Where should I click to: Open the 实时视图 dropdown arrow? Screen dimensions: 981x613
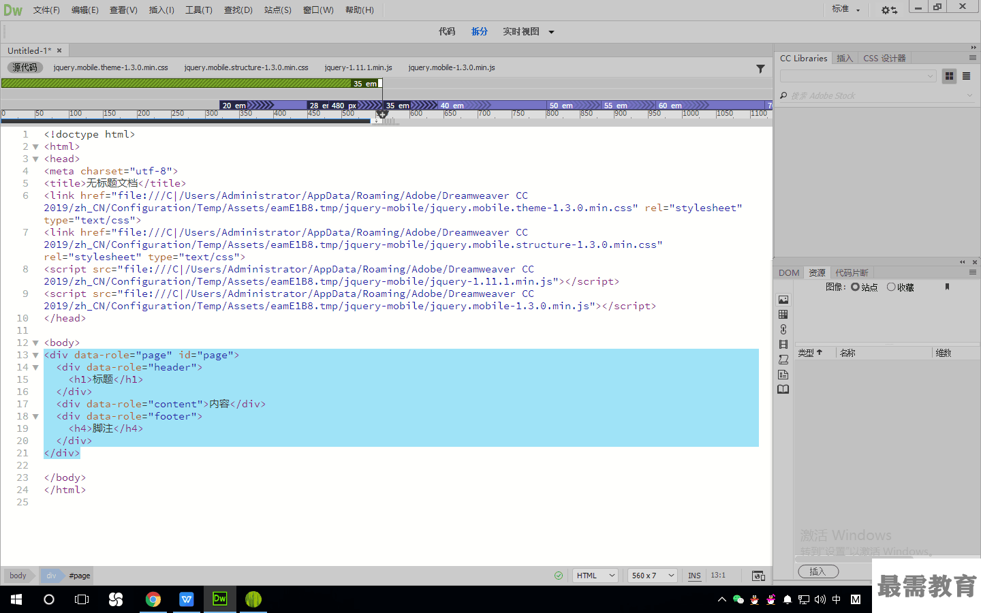(x=551, y=32)
